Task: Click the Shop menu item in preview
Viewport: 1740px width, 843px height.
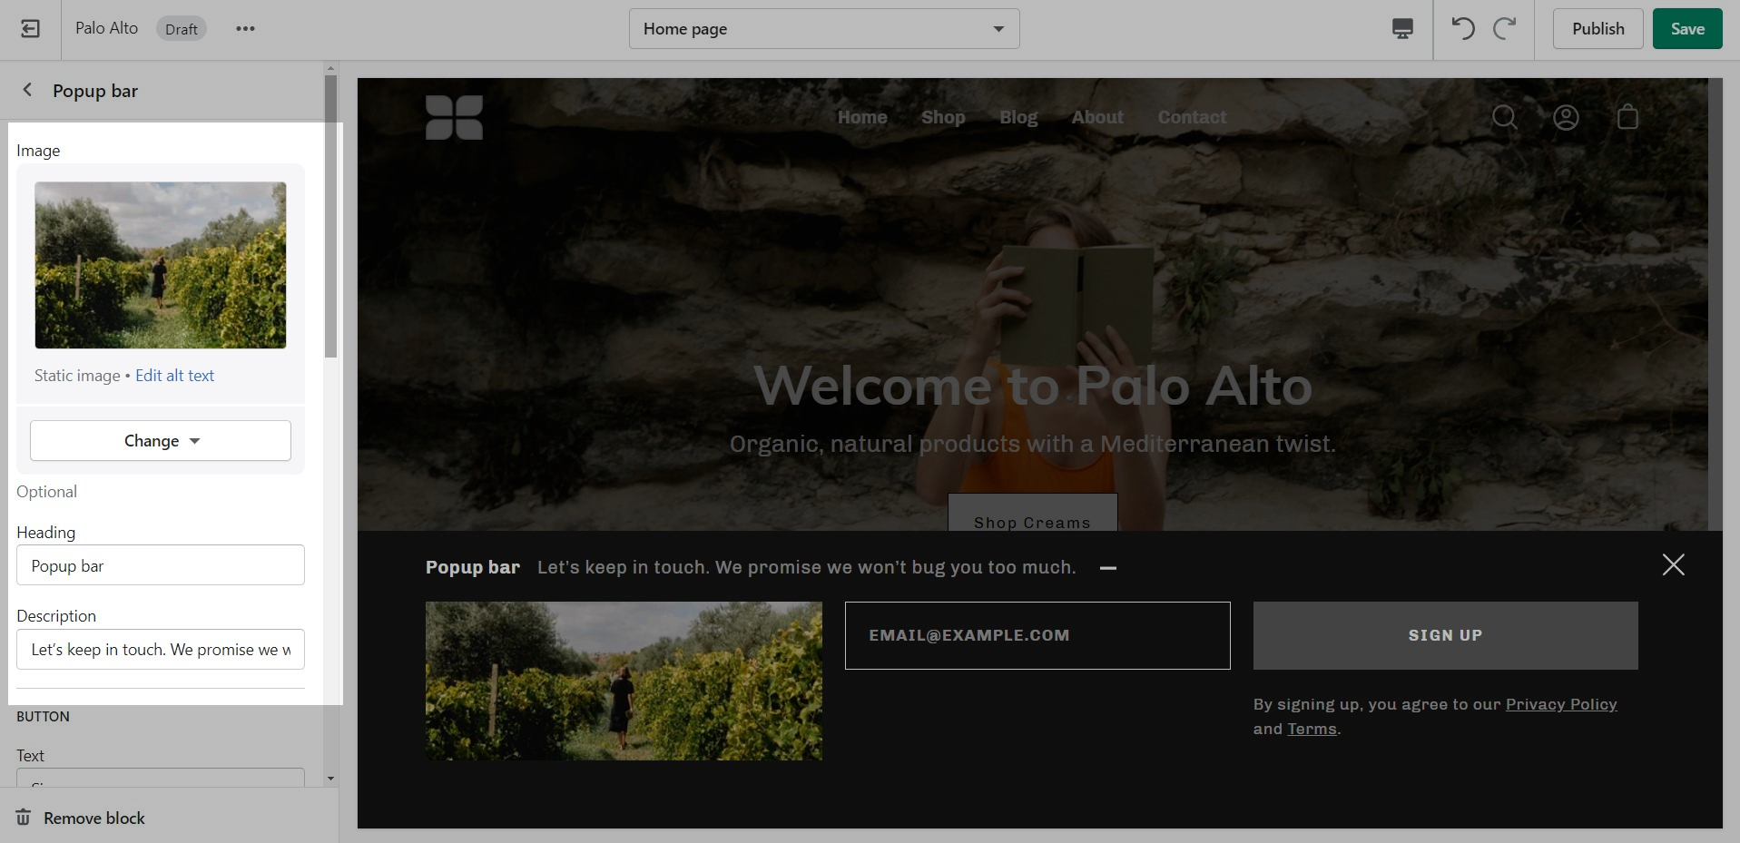Action: click(942, 117)
